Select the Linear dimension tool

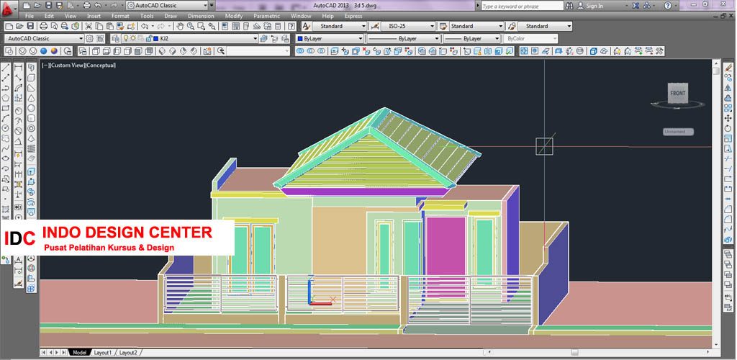pos(18,67)
